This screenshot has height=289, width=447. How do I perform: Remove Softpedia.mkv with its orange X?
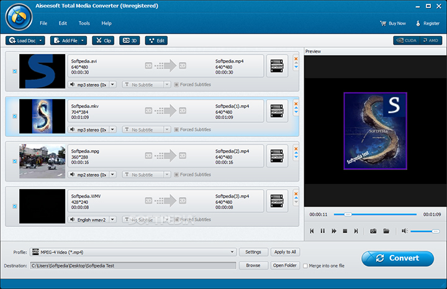(x=296, y=103)
